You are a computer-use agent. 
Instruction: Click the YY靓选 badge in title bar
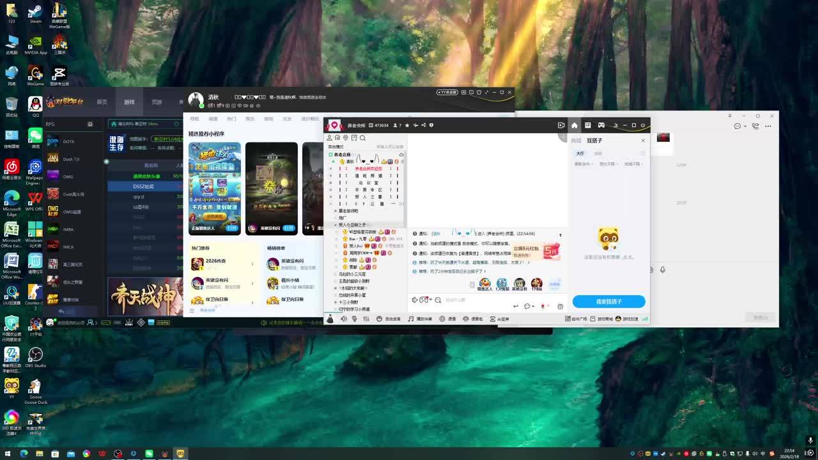447,93
